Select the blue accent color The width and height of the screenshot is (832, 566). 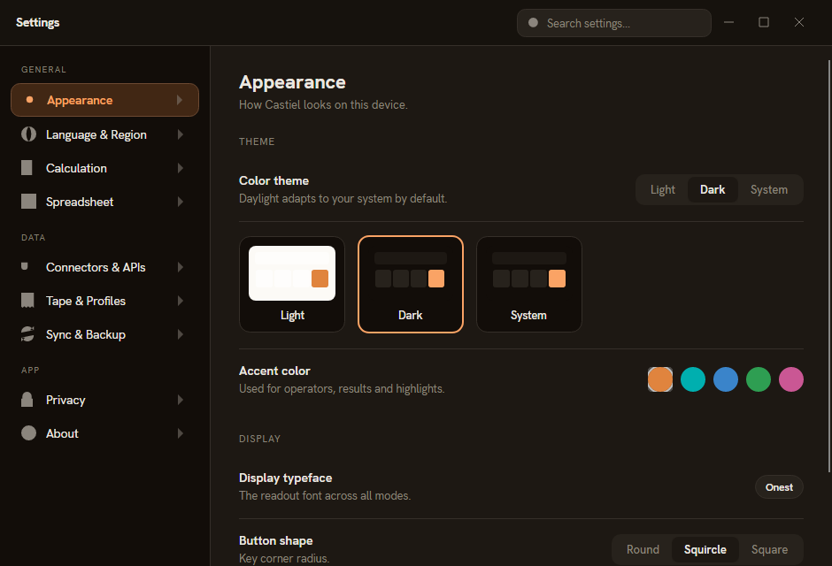(x=726, y=379)
